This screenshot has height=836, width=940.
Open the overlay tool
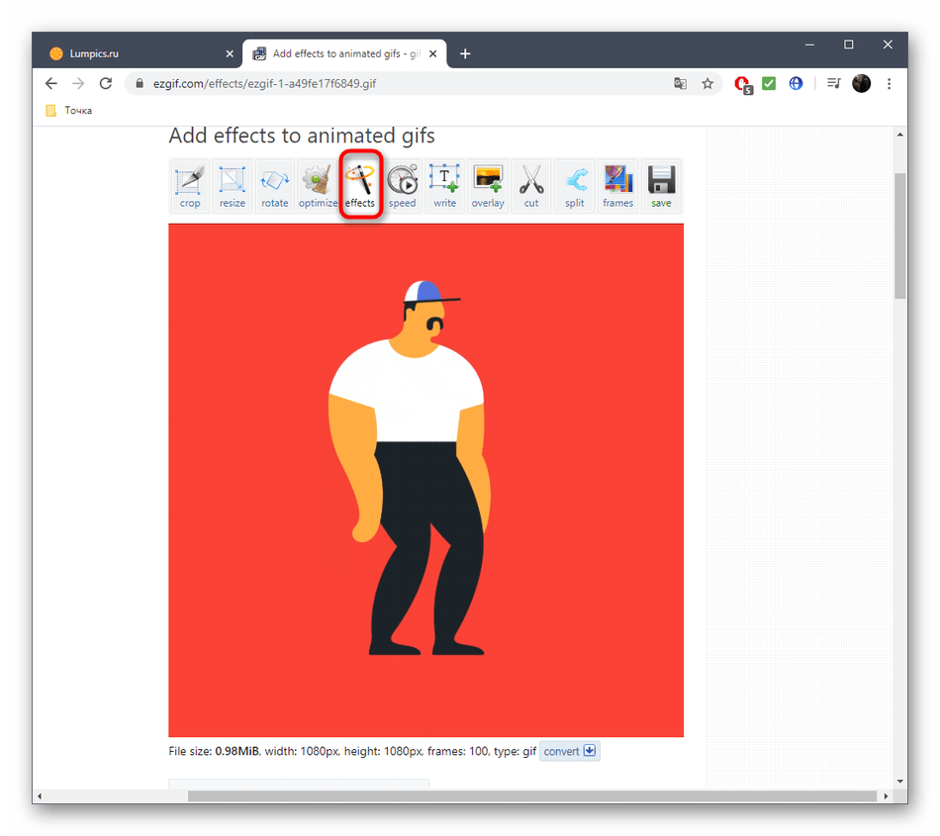[488, 186]
